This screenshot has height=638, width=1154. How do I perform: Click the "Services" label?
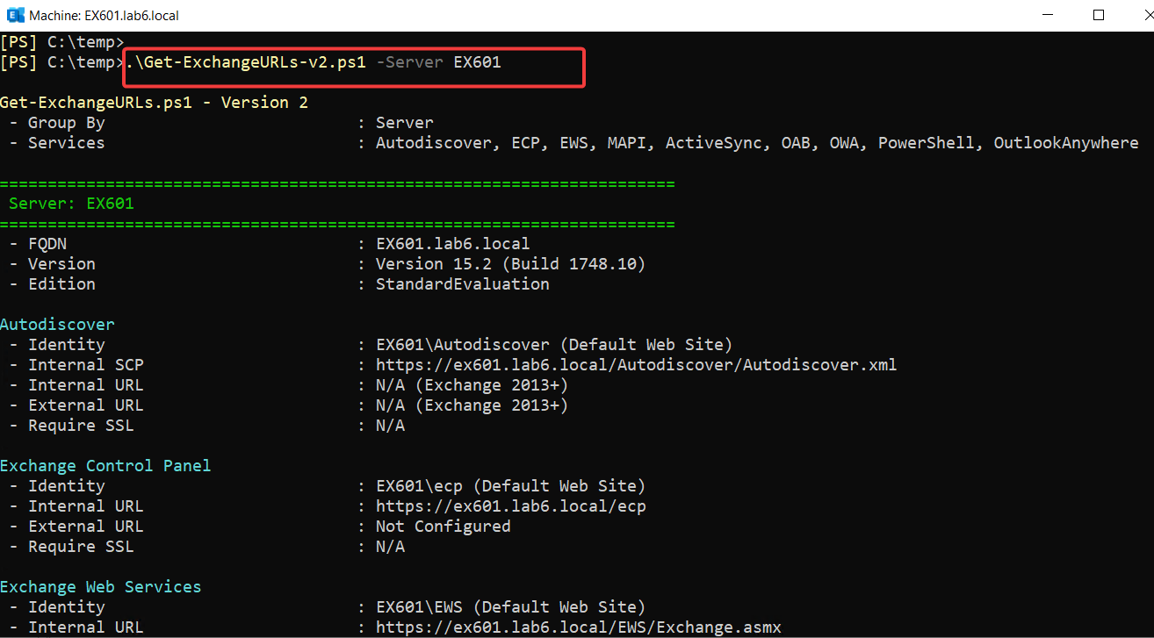(66, 143)
